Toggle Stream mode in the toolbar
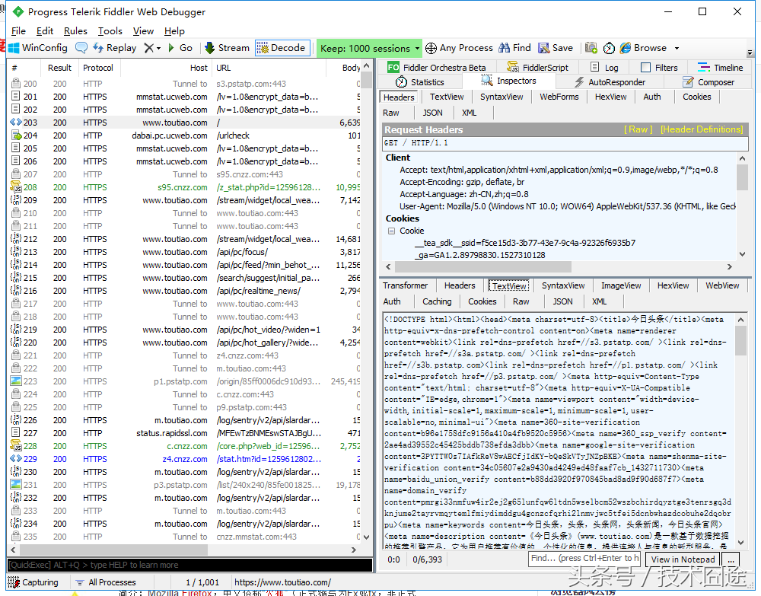This screenshot has height=596, width=761. click(227, 47)
